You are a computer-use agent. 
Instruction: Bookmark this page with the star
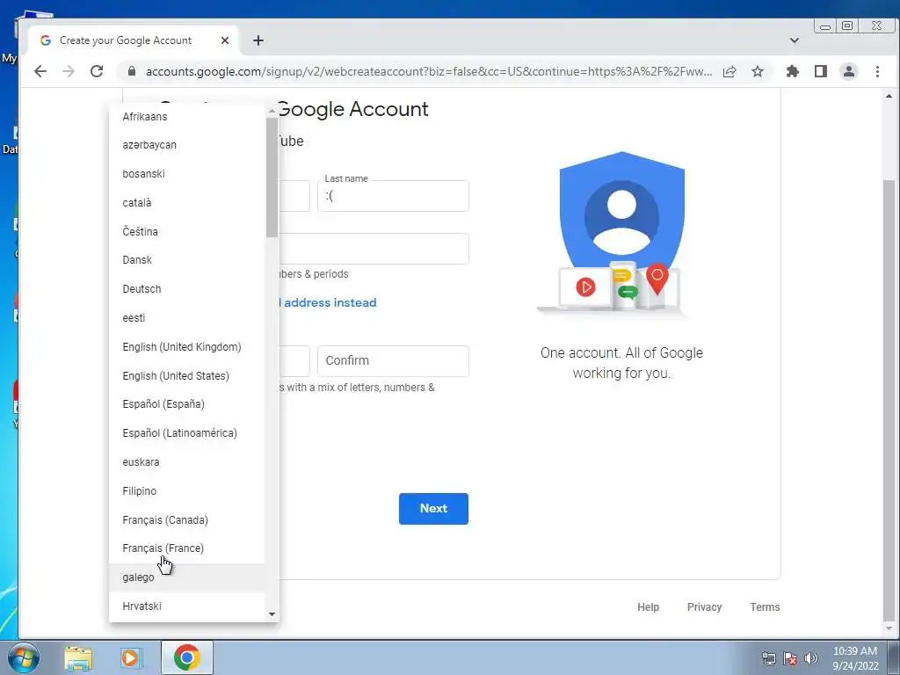(758, 71)
